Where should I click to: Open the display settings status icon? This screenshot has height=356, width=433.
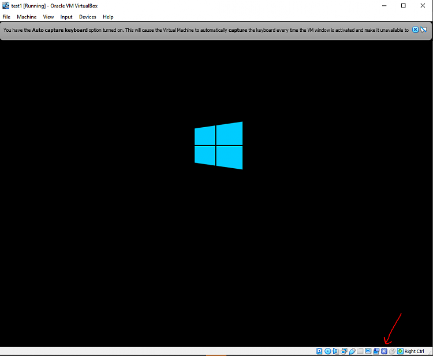click(368, 351)
